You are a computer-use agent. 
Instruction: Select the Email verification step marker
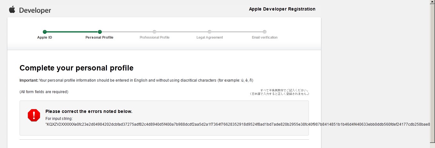pos(265,32)
